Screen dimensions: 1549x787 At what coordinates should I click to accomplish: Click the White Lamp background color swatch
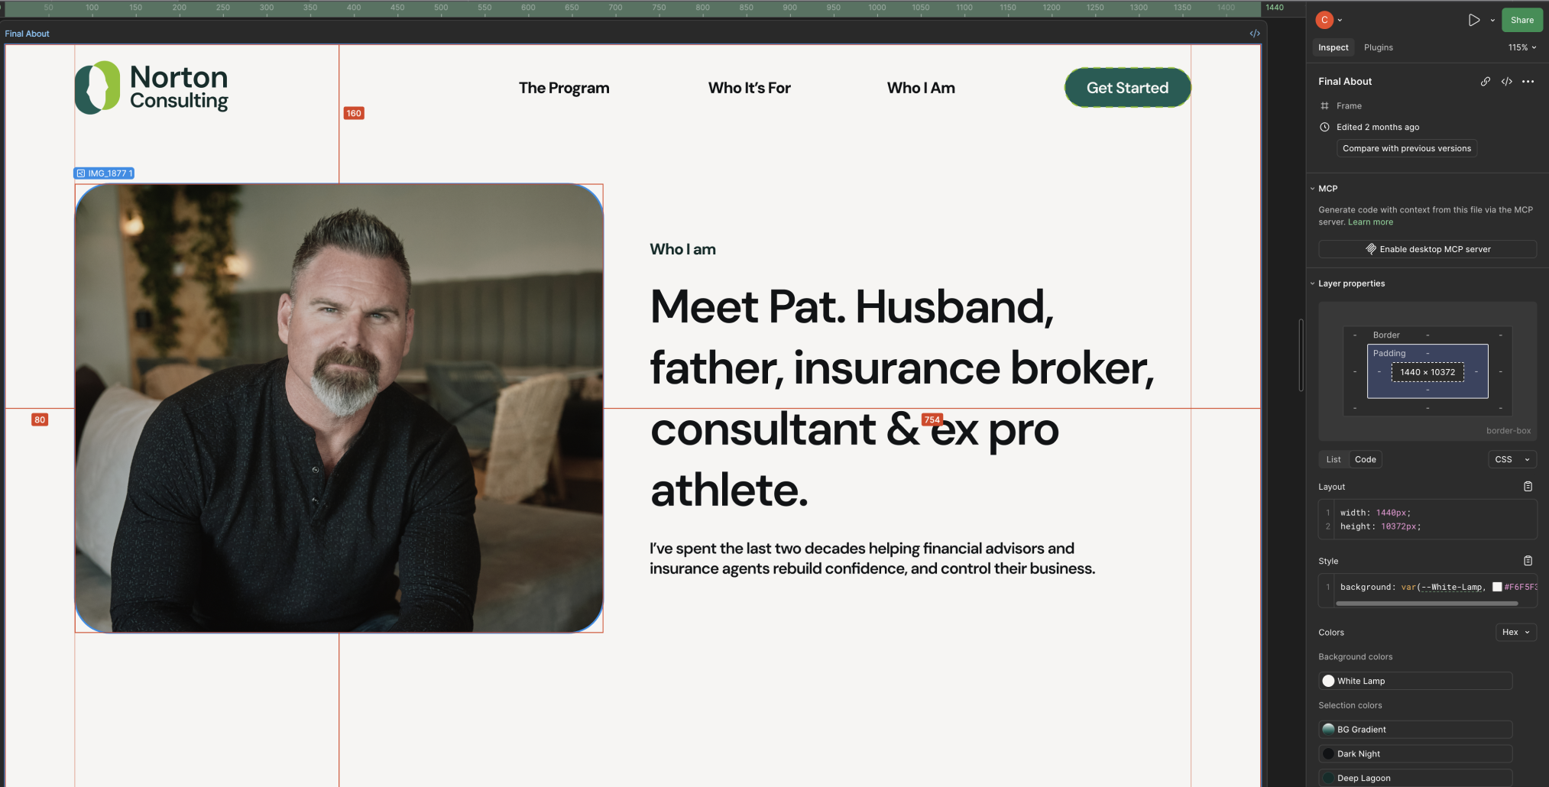pos(1329,681)
